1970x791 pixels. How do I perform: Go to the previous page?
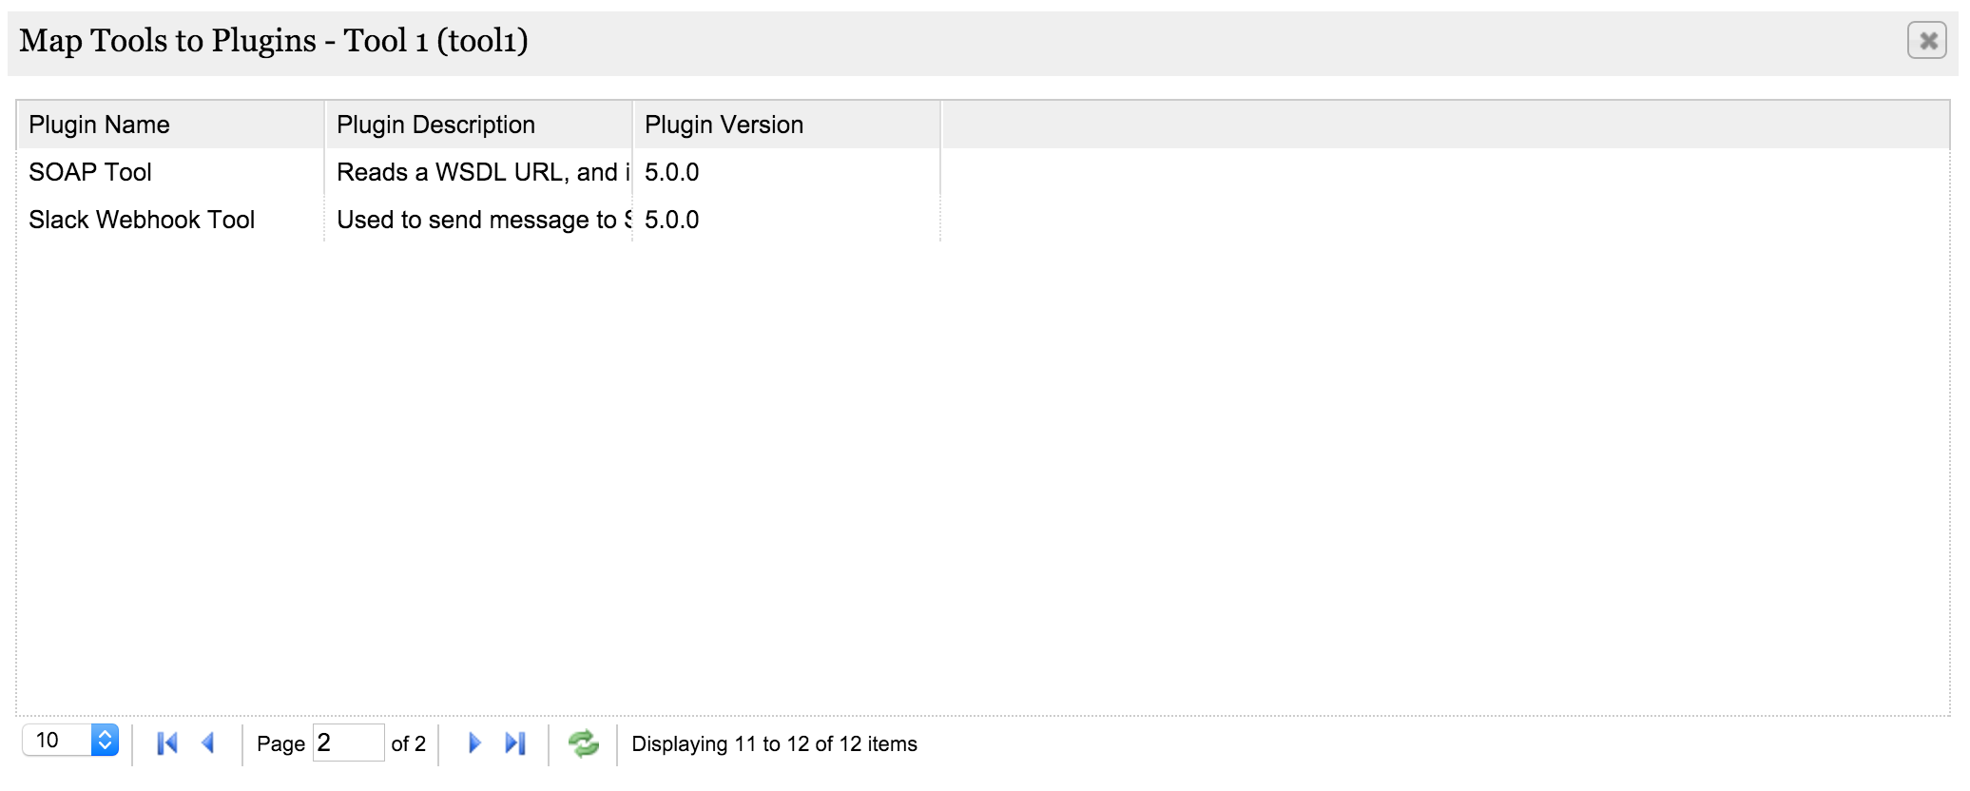(x=208, y=743)
